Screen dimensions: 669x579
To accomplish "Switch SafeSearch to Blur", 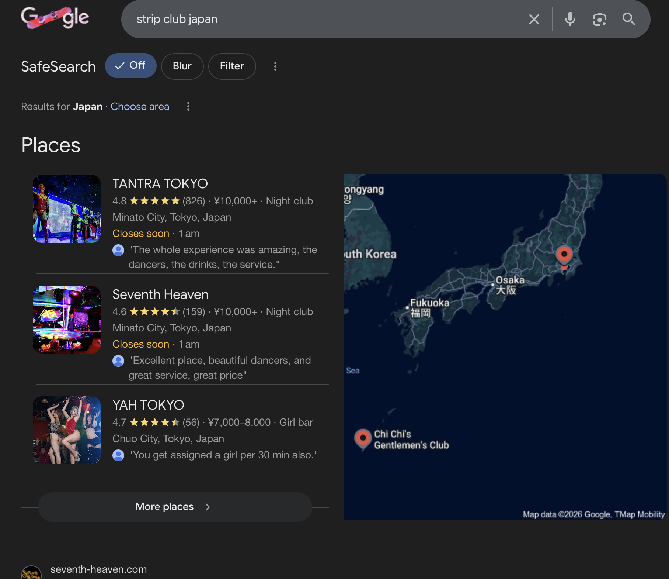I will 182,66.
